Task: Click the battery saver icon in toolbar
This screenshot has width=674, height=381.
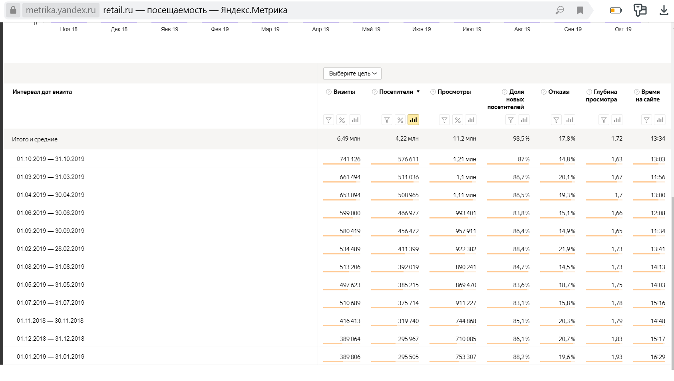Action: [616, 10]
